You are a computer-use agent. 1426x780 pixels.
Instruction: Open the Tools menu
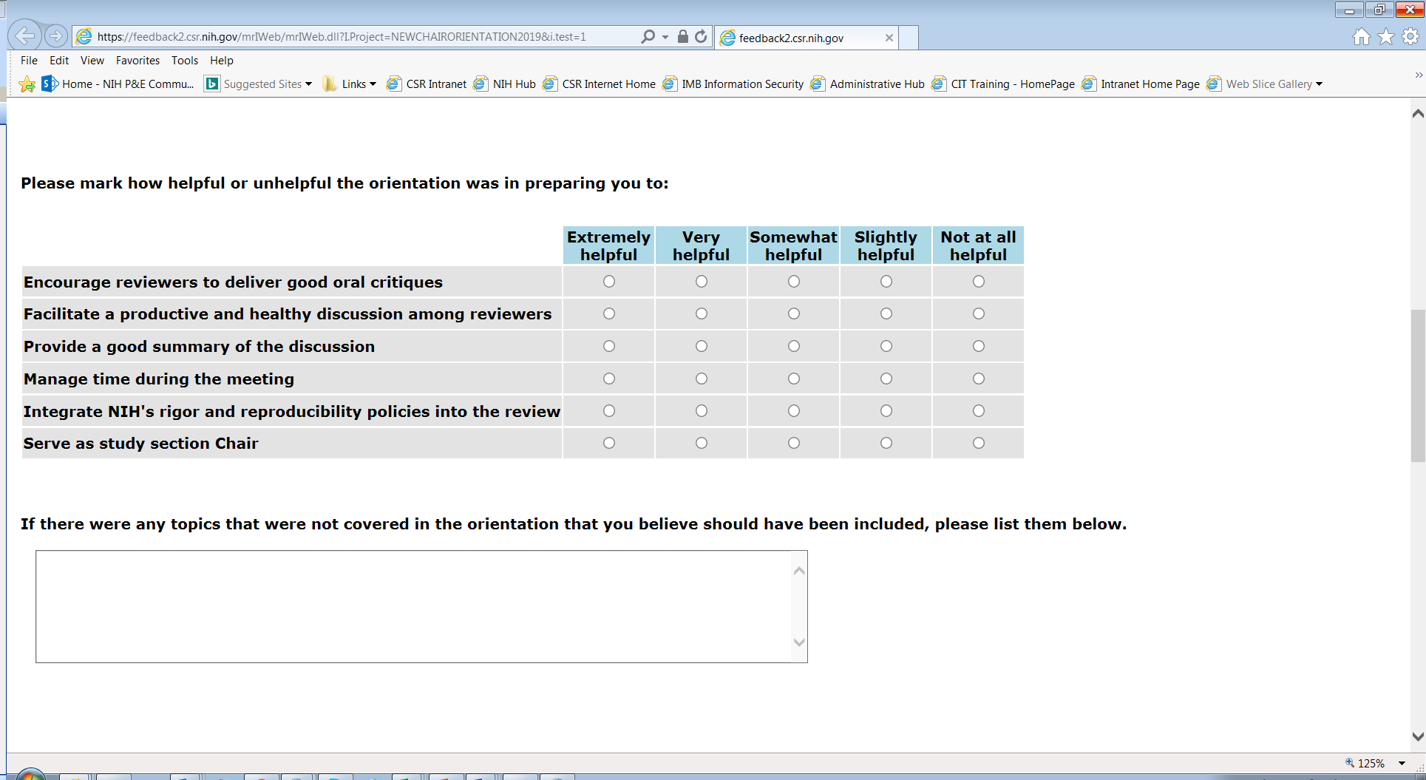click(185, 61)
